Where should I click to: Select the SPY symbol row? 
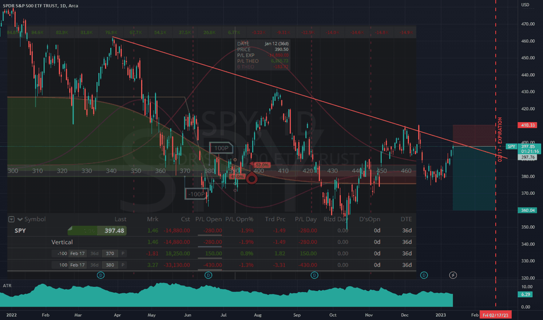(211, 230)
